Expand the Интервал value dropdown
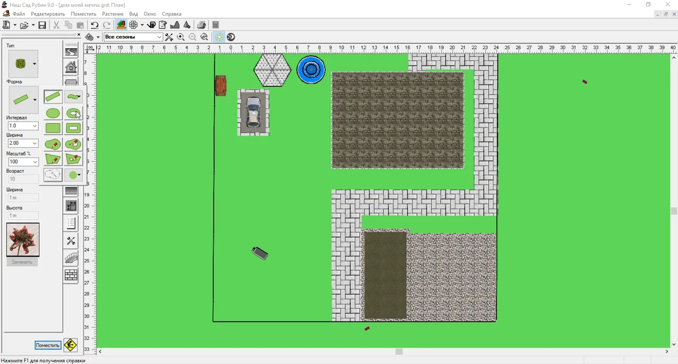The image size is (678, 364). coord(35,126)
